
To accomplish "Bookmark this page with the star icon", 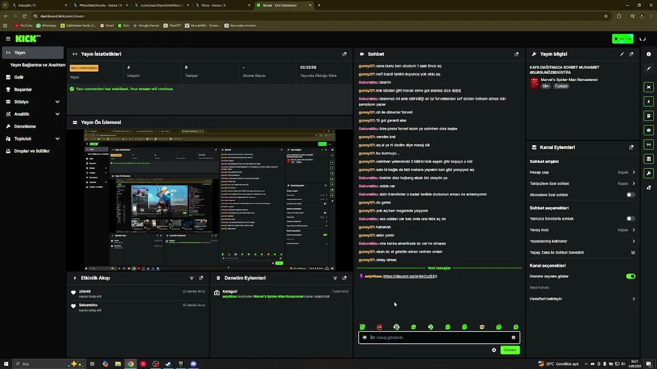I will click(606, 16).
